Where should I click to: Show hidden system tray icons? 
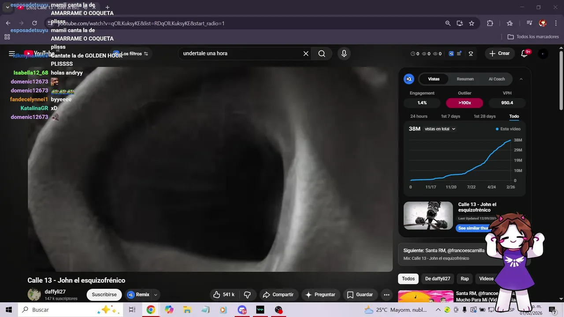(x=439, y=310)
